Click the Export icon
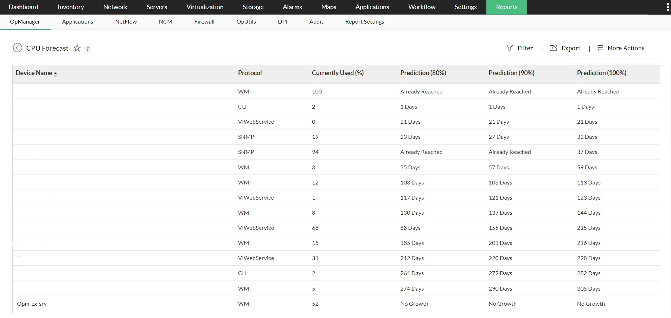The height and width of the screenshot is (318, 671). click(554, 48)
